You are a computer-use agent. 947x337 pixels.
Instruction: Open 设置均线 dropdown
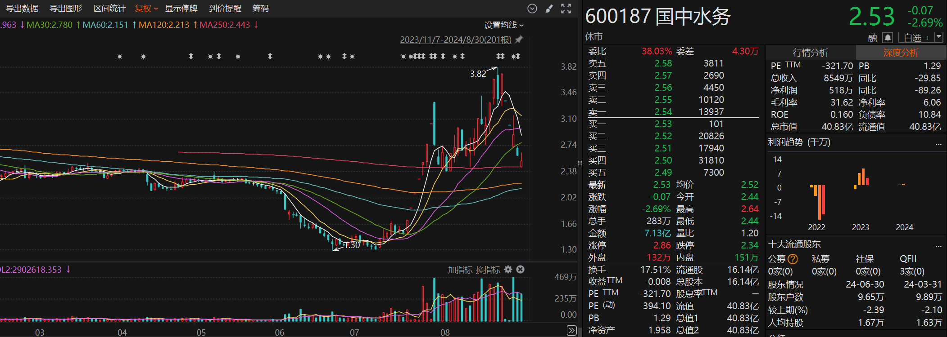pos(504,25)
